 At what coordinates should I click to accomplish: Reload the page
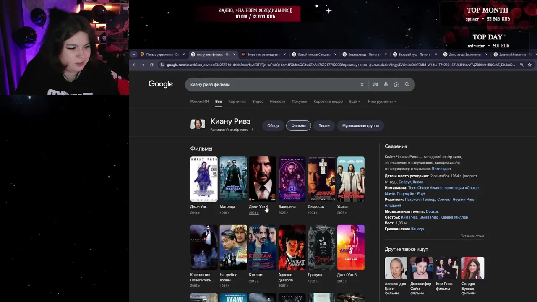click(151, 65)
